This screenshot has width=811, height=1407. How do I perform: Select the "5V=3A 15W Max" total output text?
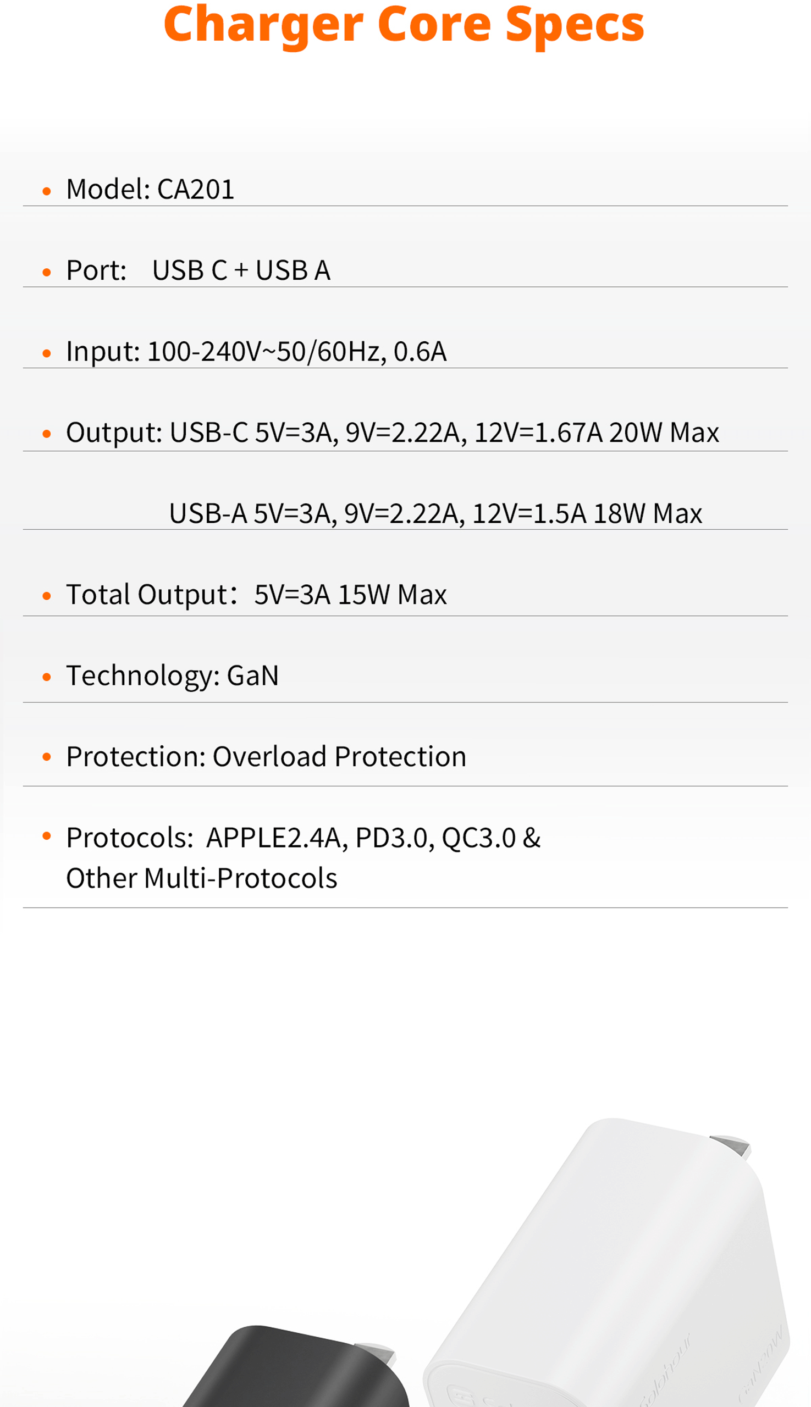(350, 595)
